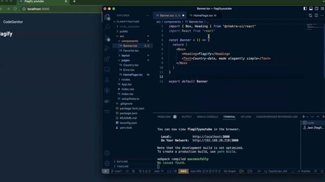Click the LF end-of-line indicator
Image resolution: width=325 pixels, height=182 pixels.
point(259,171)
